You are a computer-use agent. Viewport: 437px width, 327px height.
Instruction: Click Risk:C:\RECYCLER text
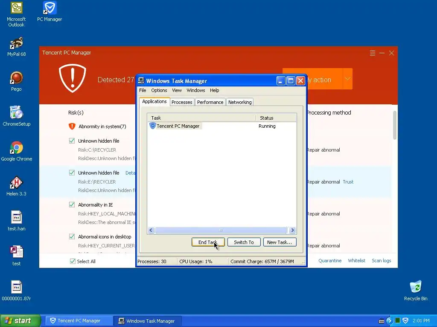tap(97, 150)
